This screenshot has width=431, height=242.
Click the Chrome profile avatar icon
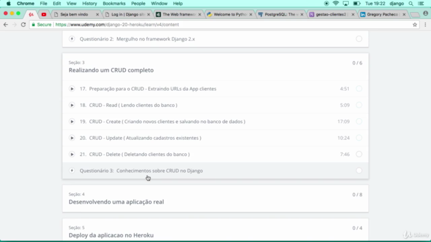(x=426, y=13)
